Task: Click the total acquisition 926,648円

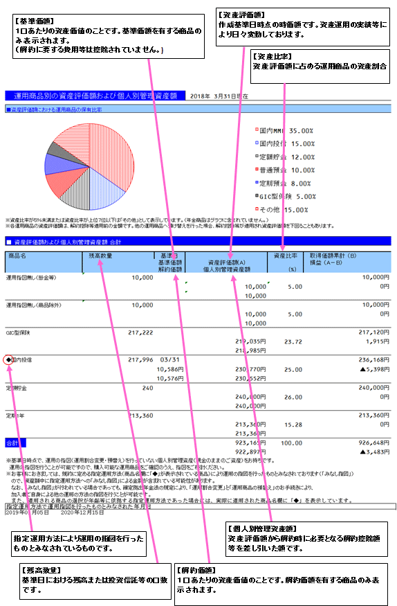Action: (x=374, y=443)
